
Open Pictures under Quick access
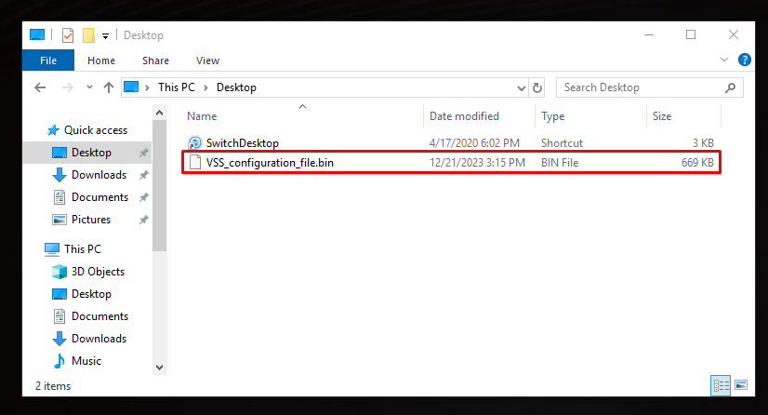pyautogui.click(x=91, y=220)
